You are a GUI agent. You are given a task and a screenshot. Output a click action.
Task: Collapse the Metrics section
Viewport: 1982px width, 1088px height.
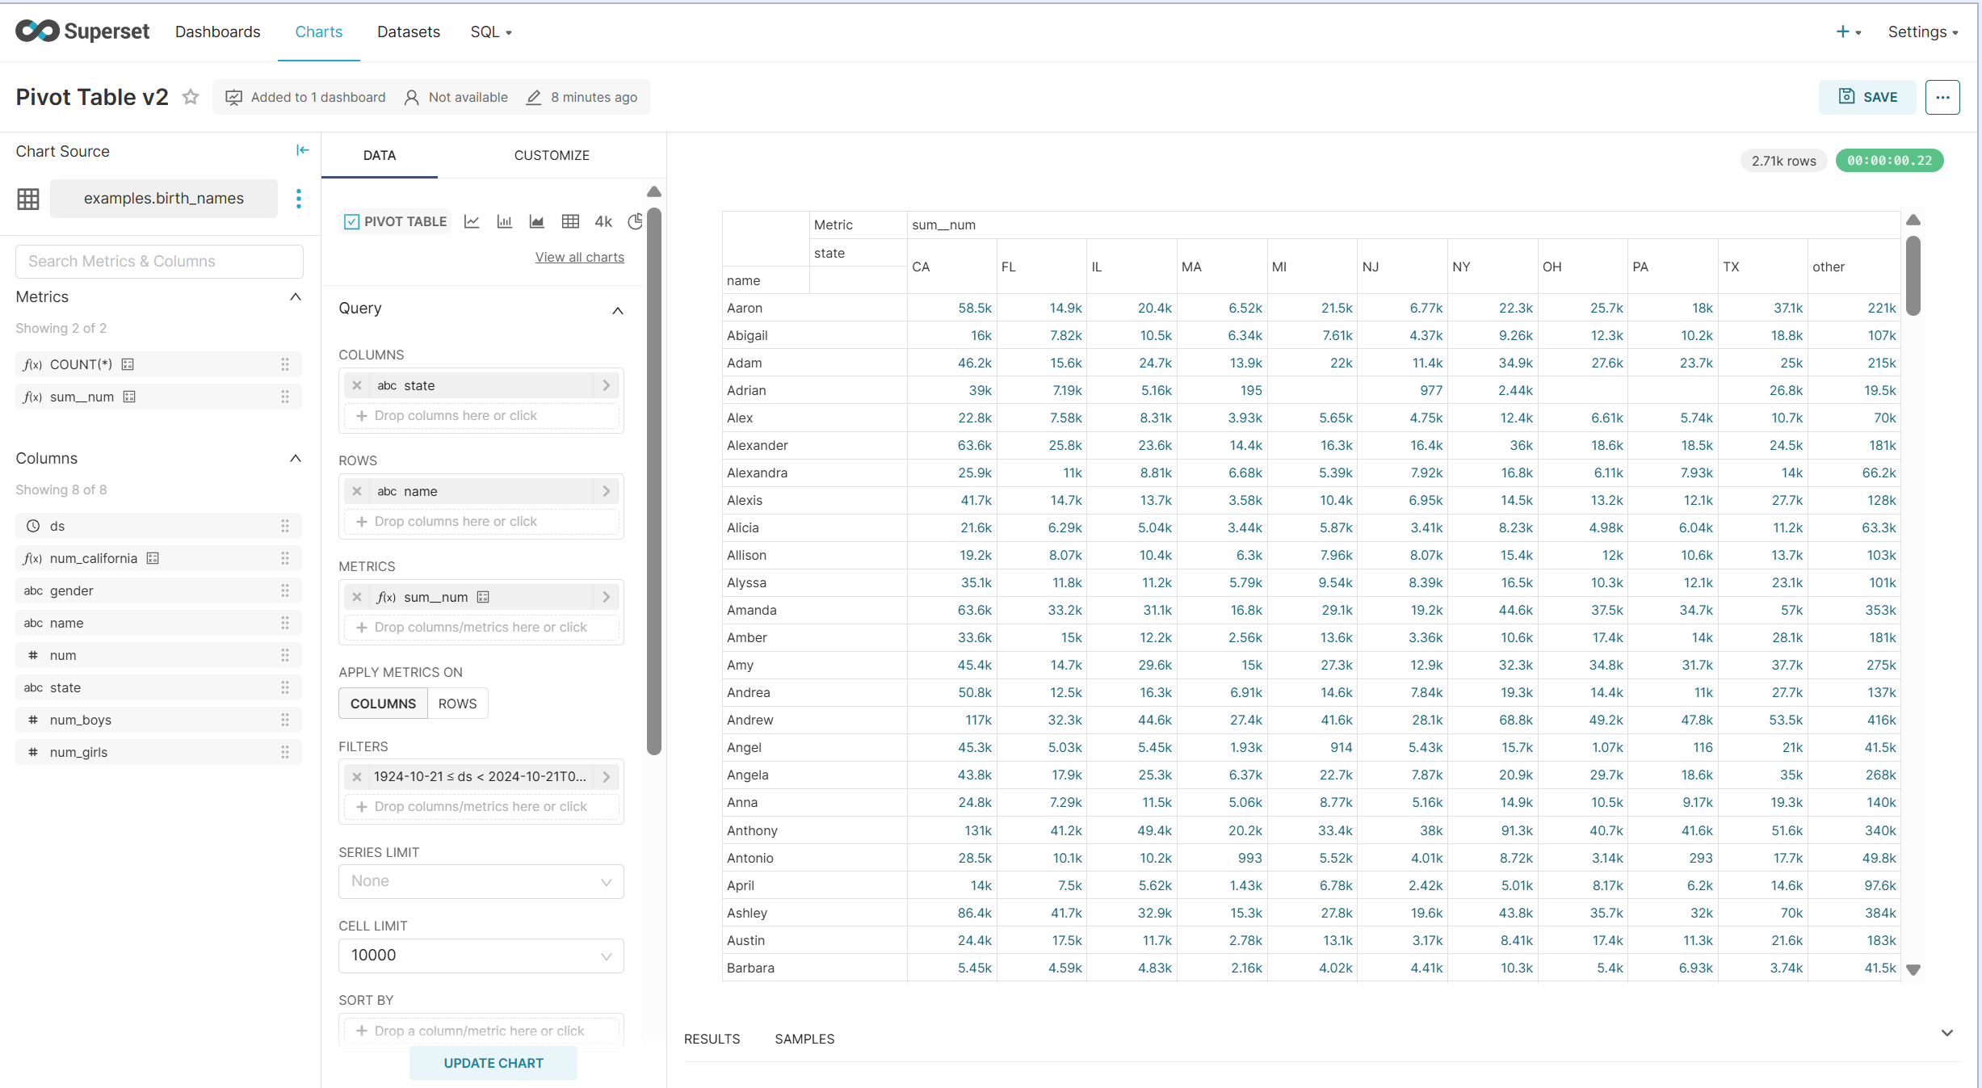[296, 296]
